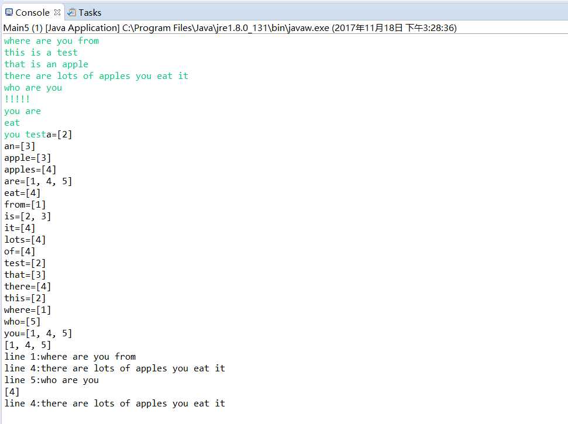Close the Console view via X icon
Screen dimensions: 568x424
[57, 12]
